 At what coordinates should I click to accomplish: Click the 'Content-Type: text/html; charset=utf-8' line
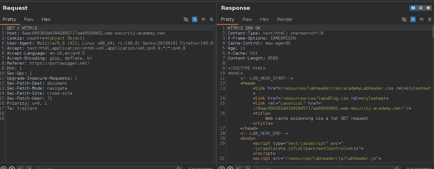[275, 33]
